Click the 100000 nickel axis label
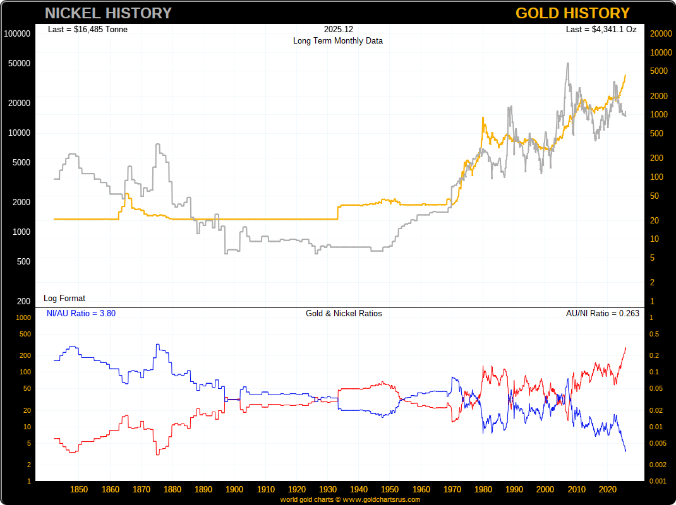 [17, 33]
